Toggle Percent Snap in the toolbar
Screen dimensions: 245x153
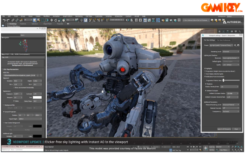98,20
